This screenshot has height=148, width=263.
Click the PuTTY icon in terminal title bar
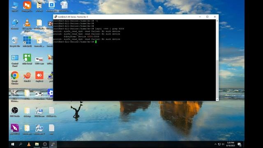coord(56,17)
